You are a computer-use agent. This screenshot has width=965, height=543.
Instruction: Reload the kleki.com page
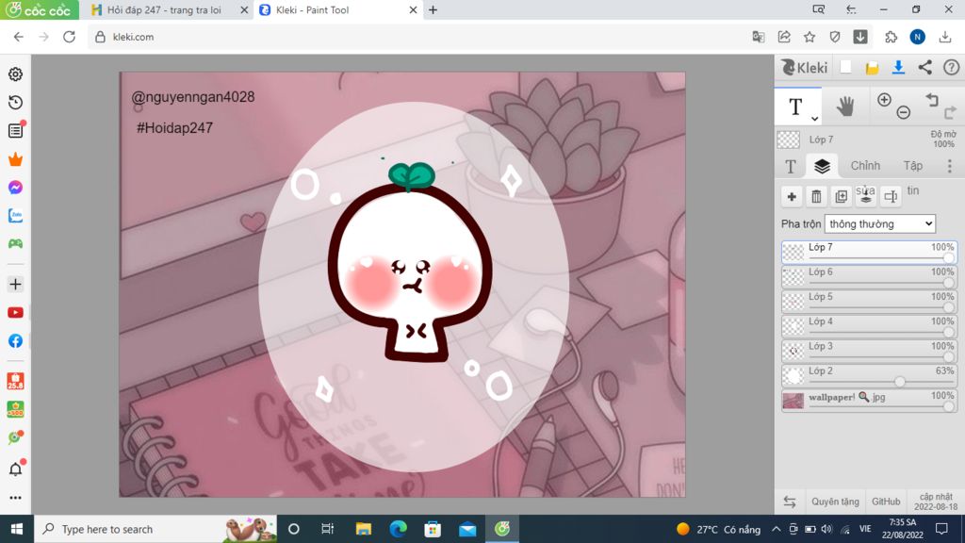click(69, 37)
